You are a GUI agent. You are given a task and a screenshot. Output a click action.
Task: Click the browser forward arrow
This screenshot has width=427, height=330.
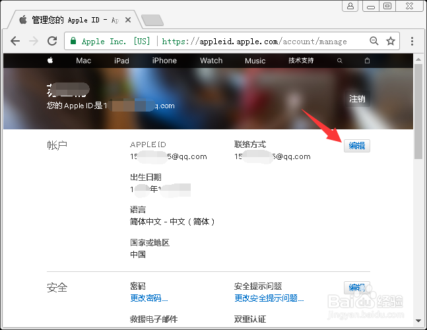click(x=34, y=41)
